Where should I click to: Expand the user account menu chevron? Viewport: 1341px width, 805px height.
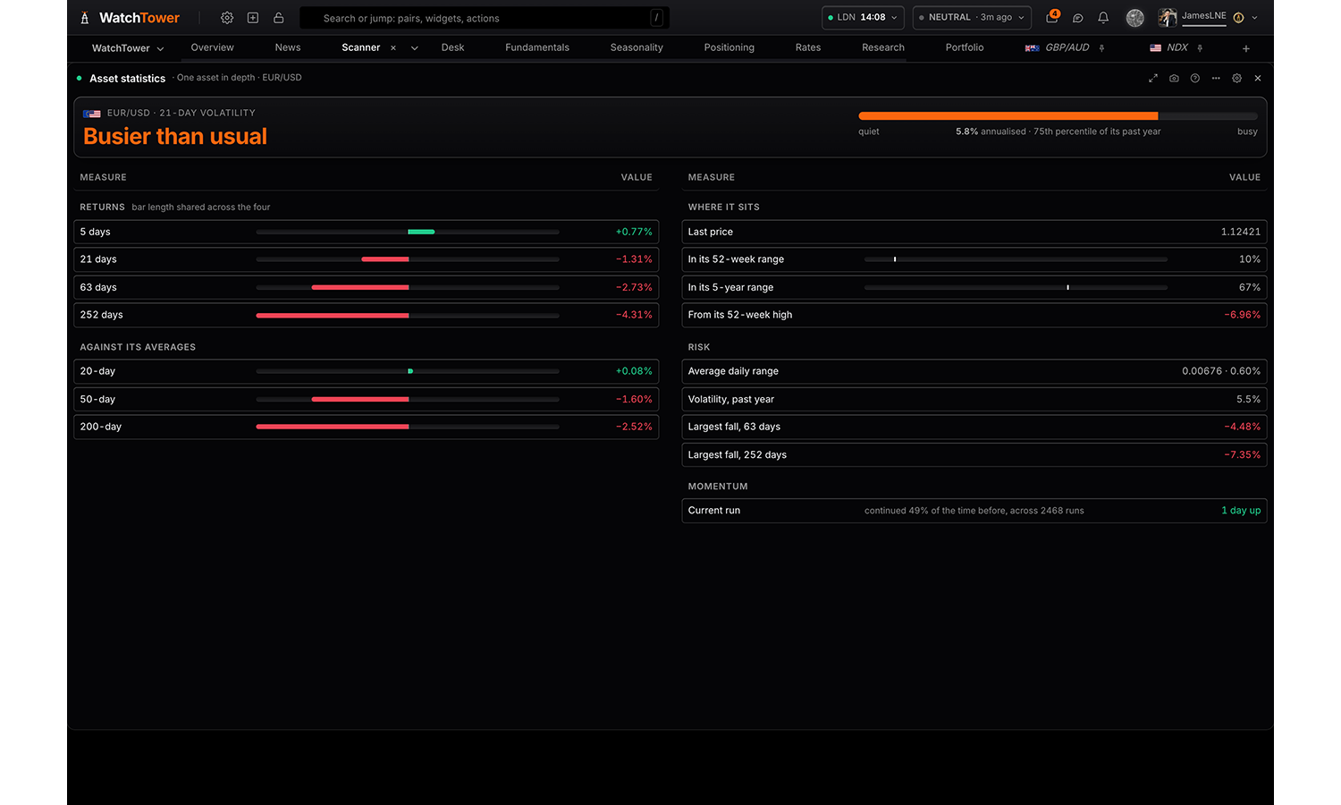pos(1255,18)
